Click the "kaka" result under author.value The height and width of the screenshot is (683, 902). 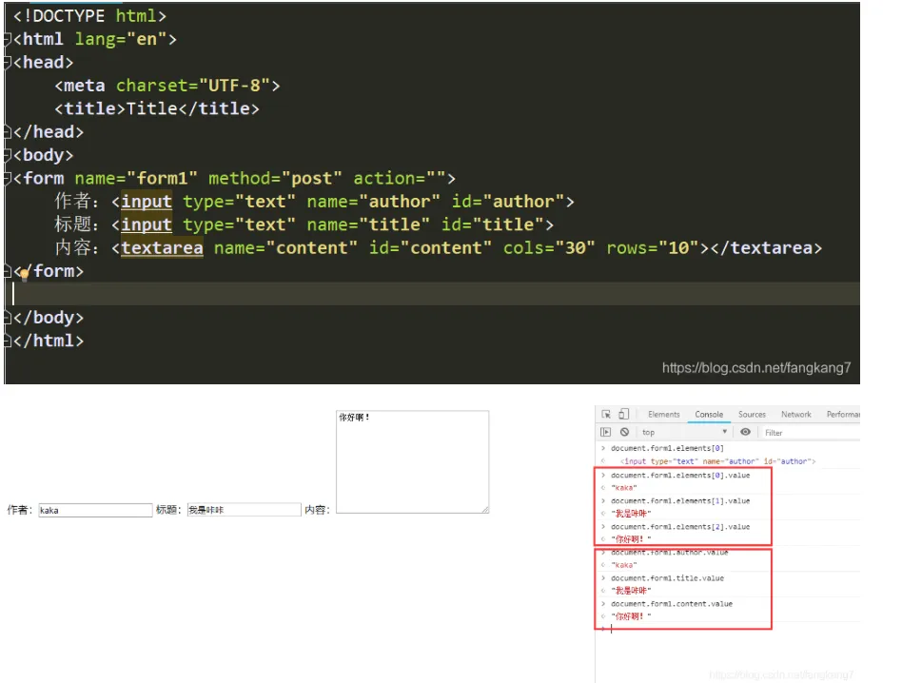click(623, 565)
